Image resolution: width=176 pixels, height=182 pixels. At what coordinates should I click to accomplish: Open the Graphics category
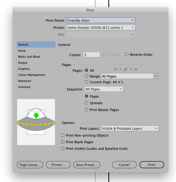pos(36,69)
